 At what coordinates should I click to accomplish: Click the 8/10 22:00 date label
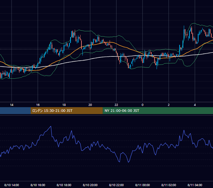(116, 185)
